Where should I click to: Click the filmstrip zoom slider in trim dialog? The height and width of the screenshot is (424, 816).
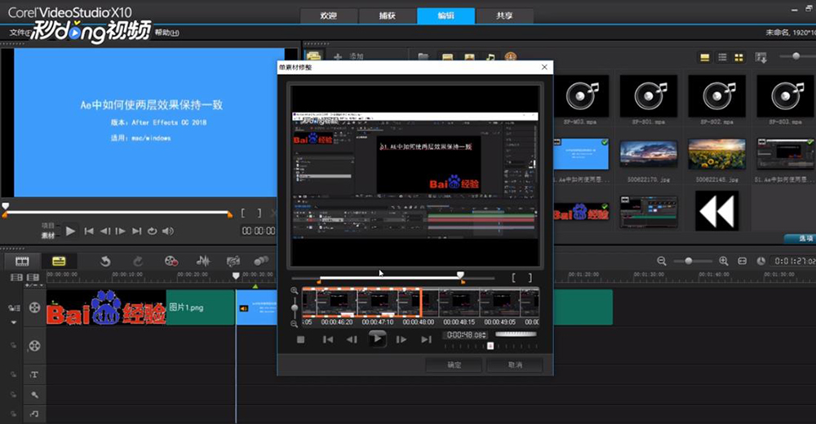(x=294, y=308)
